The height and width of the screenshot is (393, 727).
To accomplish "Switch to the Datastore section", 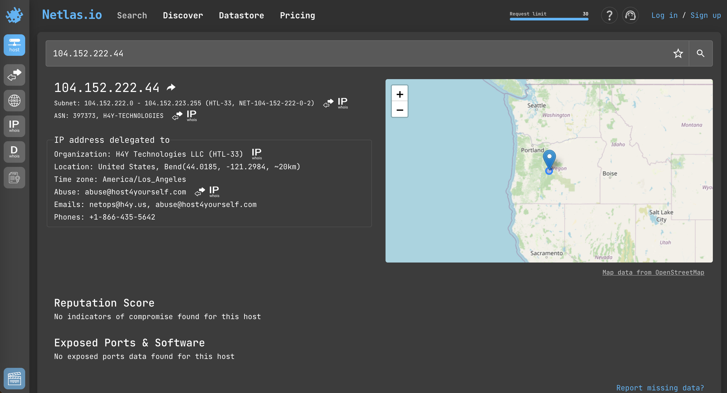I will tap(241, 15).
